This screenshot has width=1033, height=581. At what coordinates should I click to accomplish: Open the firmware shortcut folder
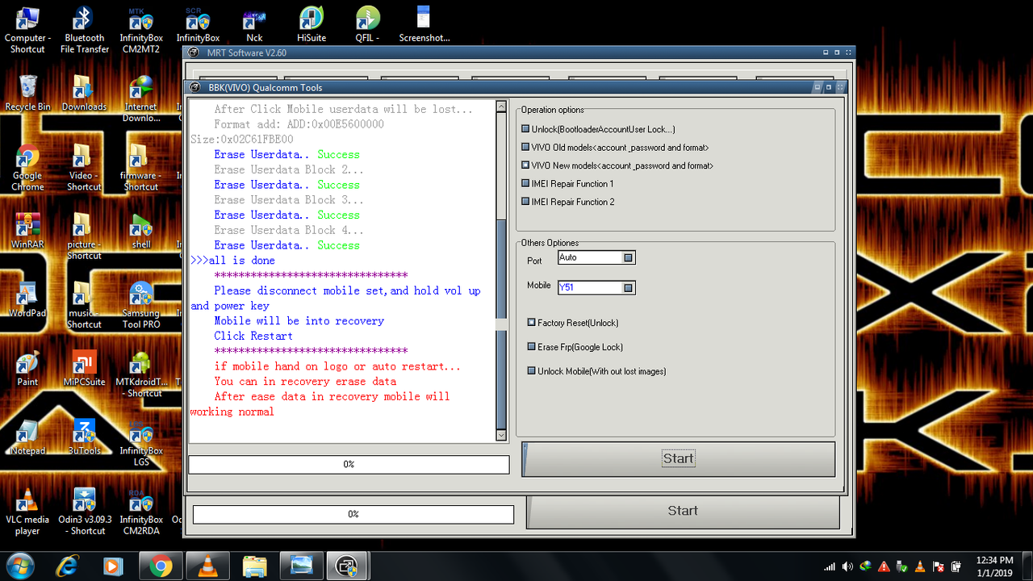[140, 168]
